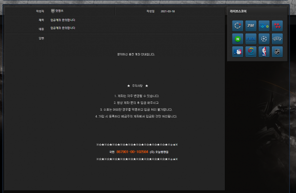Click the inquiry content text in 내용 row

coord(63,28)
